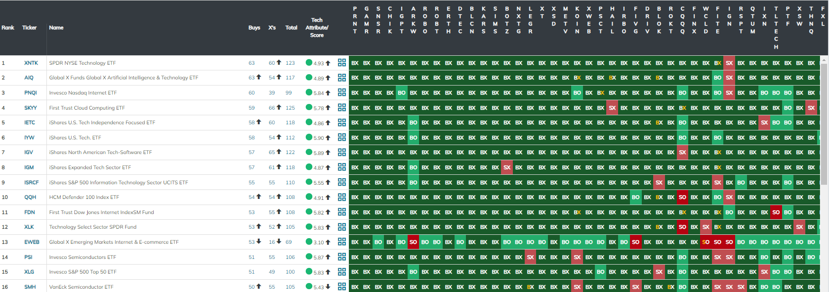
Task: Click the Rank column header
Action: (x=8, y=28)
